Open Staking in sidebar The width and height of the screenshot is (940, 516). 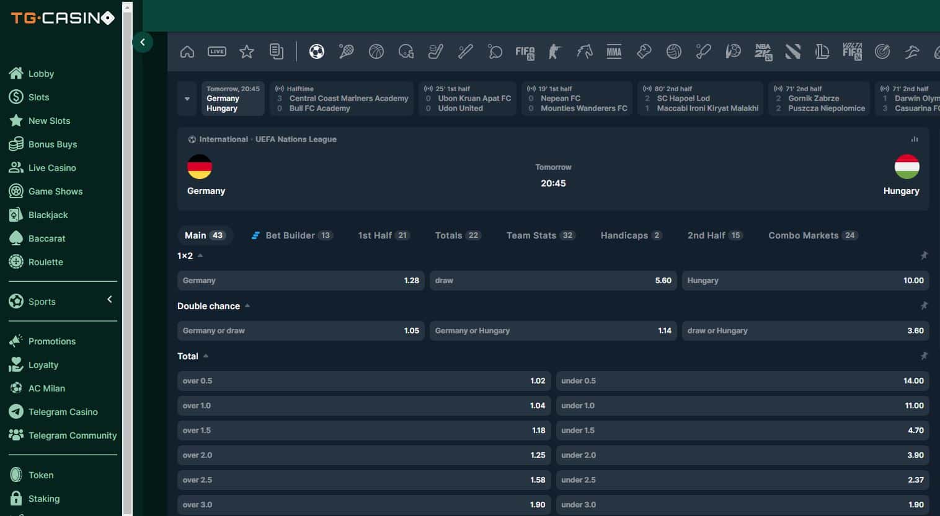point(44,499)
